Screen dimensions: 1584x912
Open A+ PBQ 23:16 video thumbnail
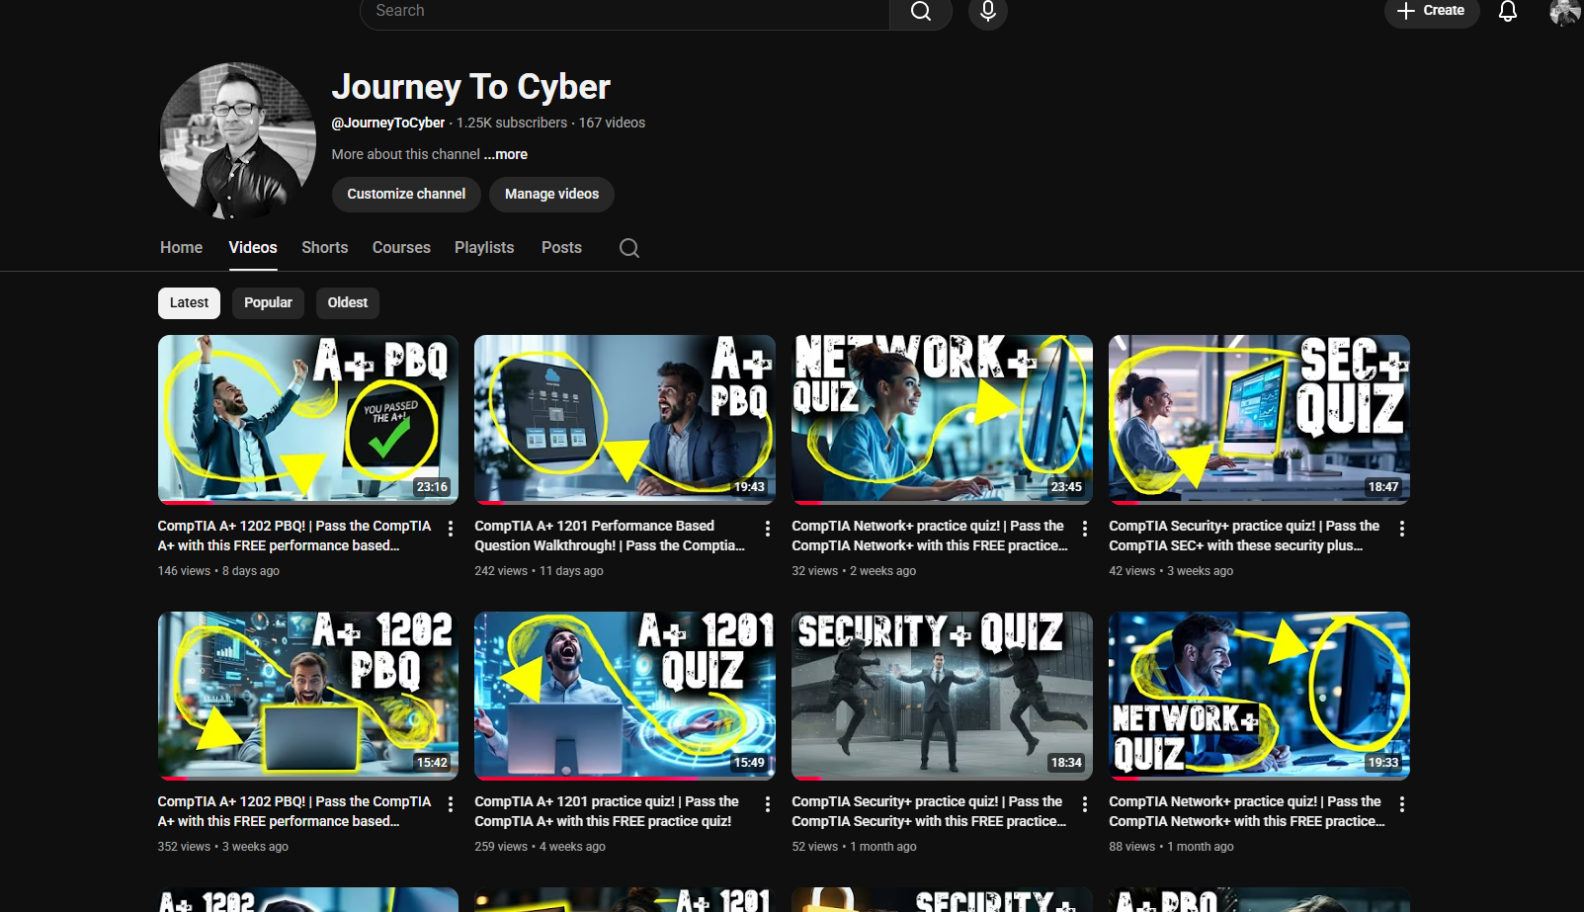pyautogui.click(x=308, y=420)
